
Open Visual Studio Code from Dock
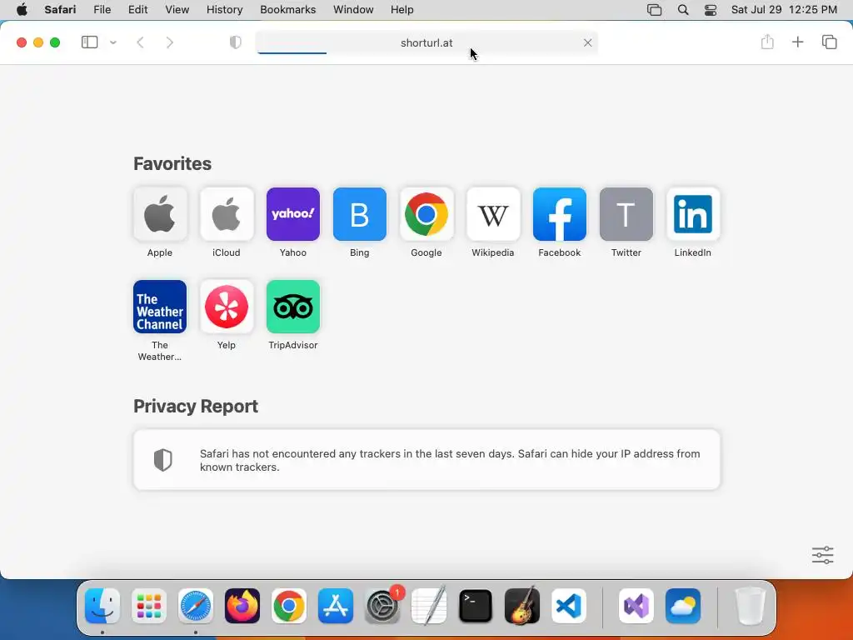click(x=569, y=606)
